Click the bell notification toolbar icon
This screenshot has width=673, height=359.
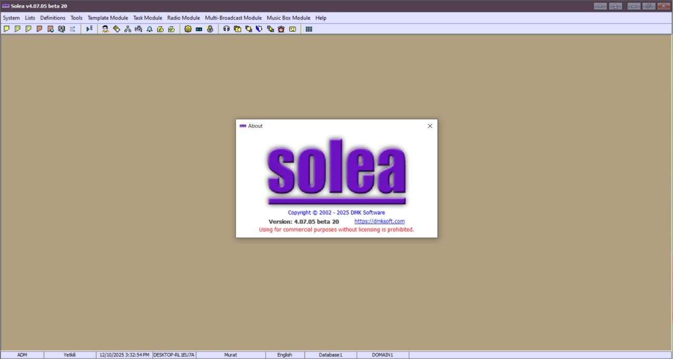149,29
